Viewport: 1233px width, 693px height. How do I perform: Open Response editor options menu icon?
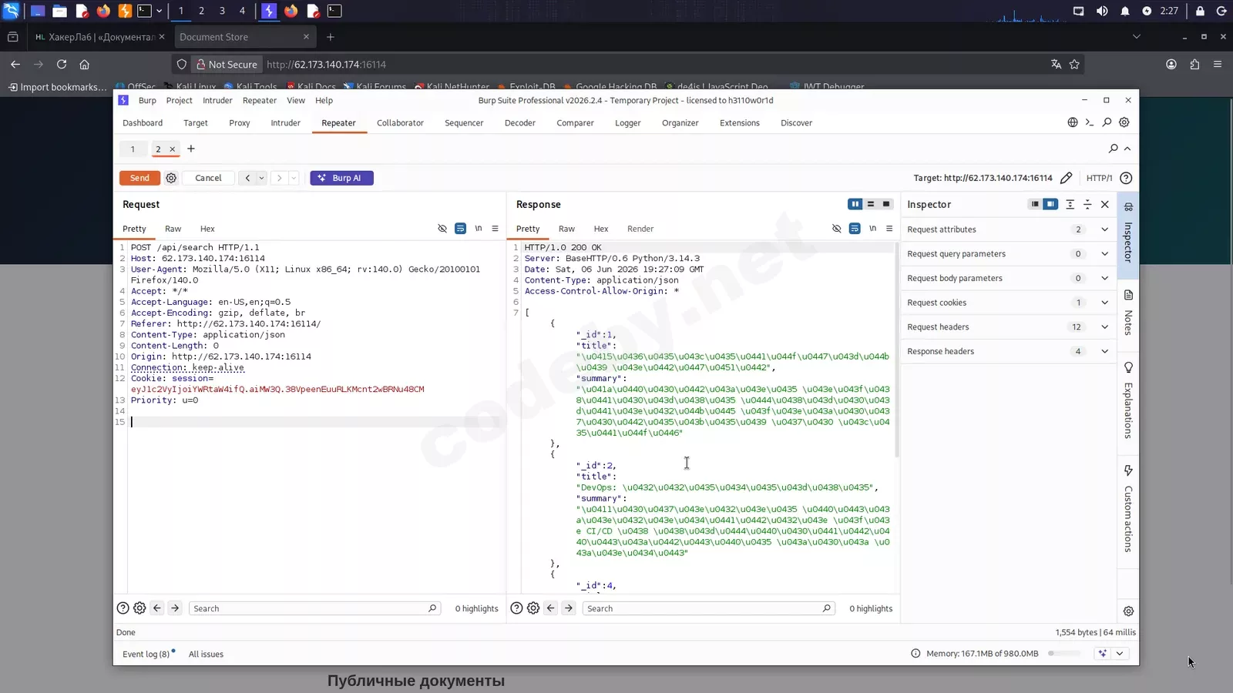pyautogui.click(x=889, y=229)
